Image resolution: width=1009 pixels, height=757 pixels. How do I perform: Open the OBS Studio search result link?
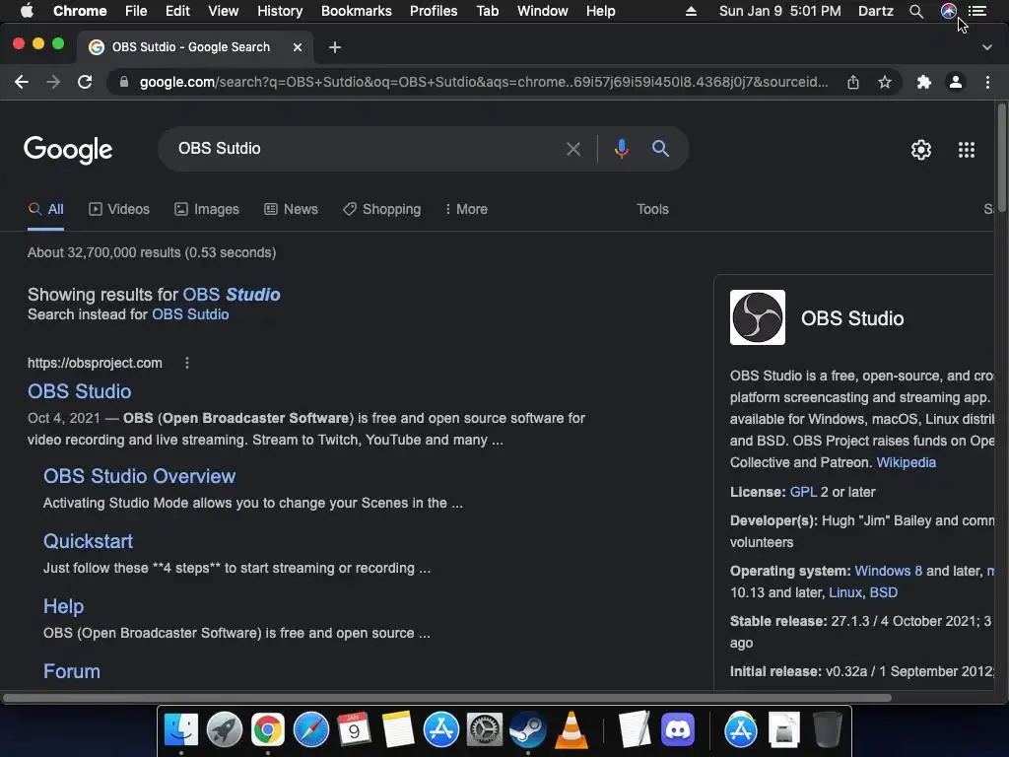coord(79,391)
